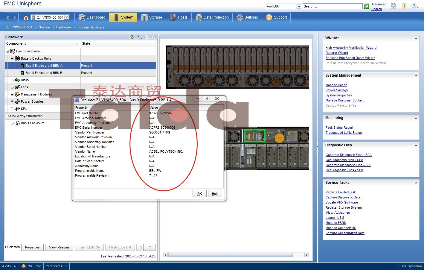The width and height of the screenshot is (424, 270).
Task: Click the View Resume button
Action: tap(59, 247)
